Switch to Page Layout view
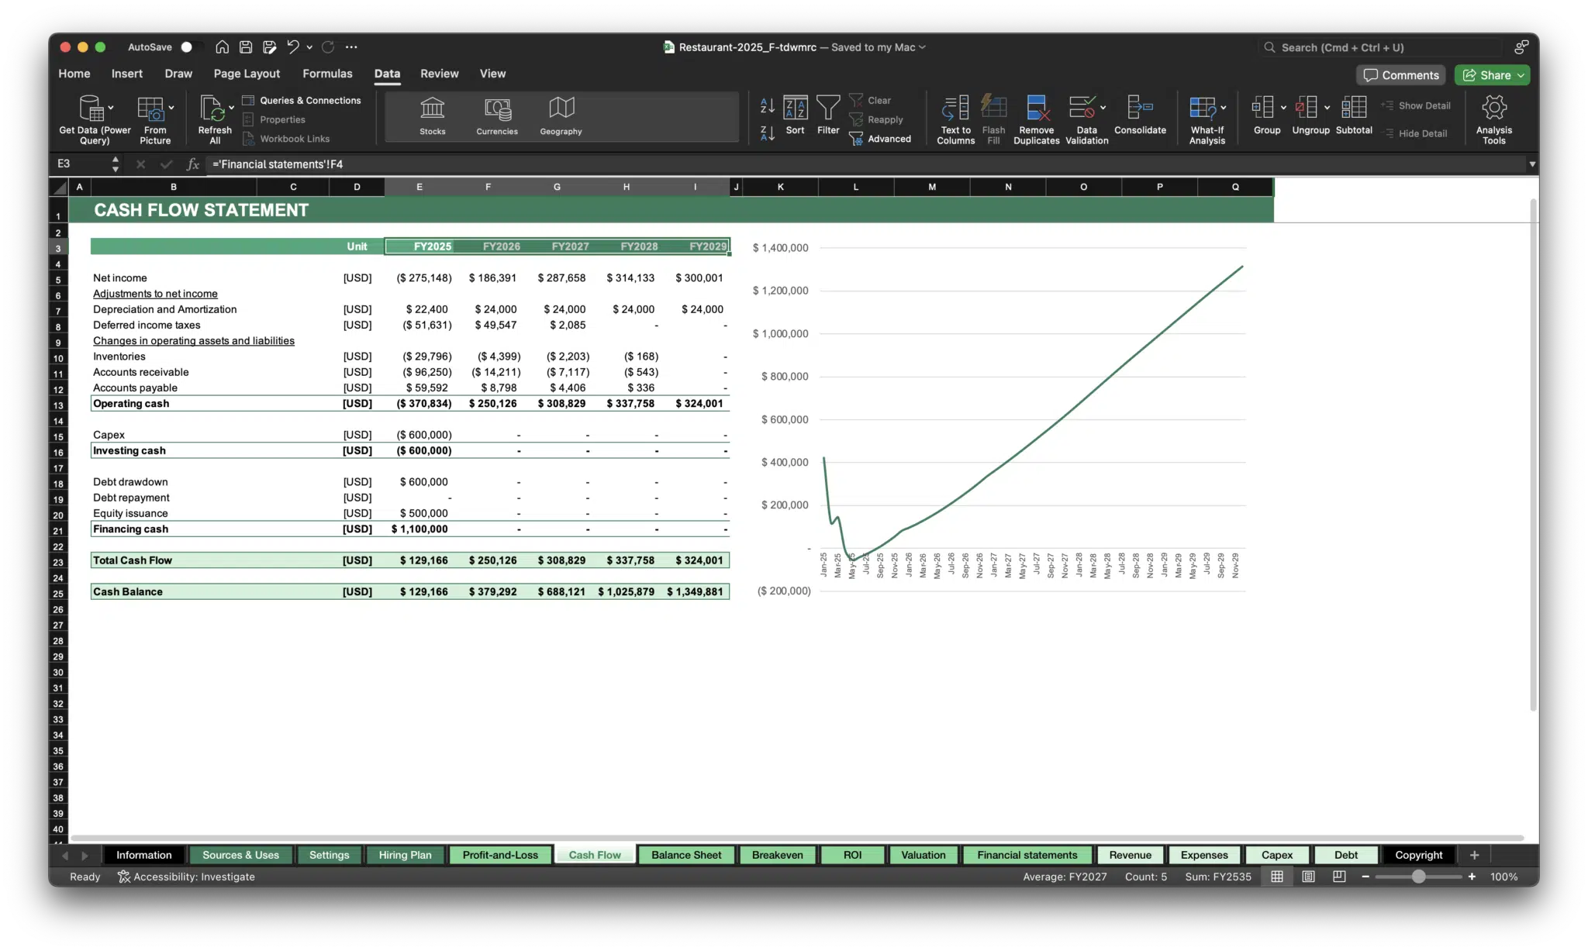This screenshot has height=951, width=1588. coord(1308,877)
